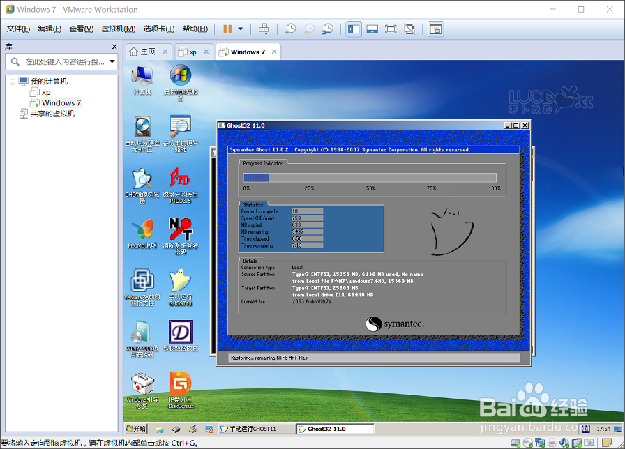
Task: Close the xp tab
Action: [206, 52]
